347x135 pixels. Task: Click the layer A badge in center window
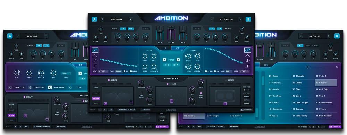pyautogui.click(x=94, y=19)
